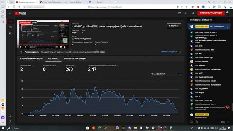The width and height of the screenshot is (233, 131).
Task: Switch to СОСТОЯНИЕ ТРАНСЛЯЦИИ tab
Action: click(75, 59)
